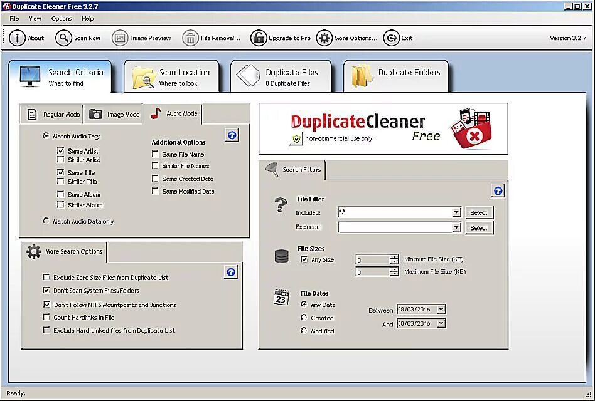Viewport: 595px width, 401px height.
Task: Open More Options gear in toolbar
Action: point(324,38)
